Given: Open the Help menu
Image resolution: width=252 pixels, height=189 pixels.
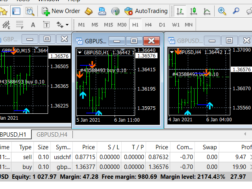Looking at the screenshot, I should tap(74, 1).
